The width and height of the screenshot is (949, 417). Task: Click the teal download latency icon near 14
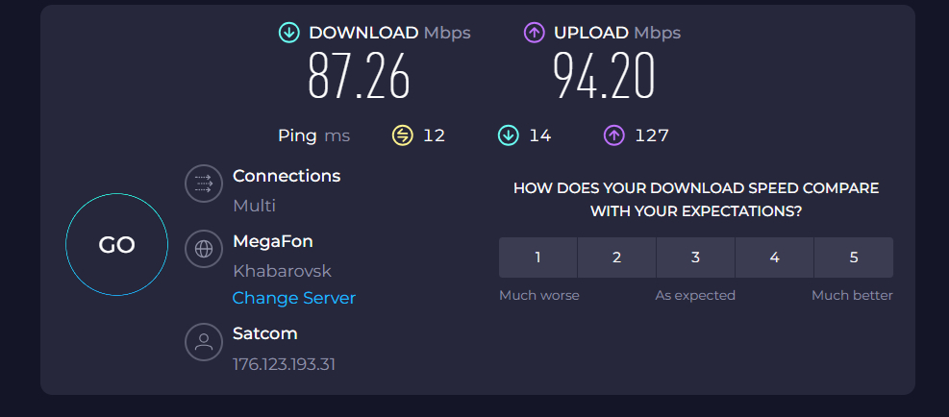[x=509, y=135]
